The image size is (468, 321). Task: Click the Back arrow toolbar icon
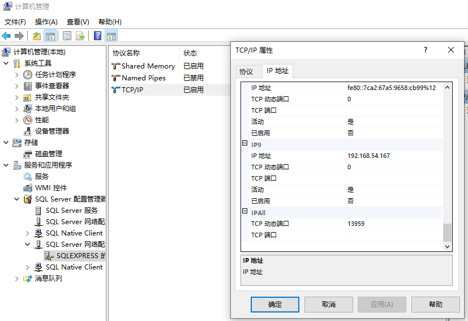[6, 36]
